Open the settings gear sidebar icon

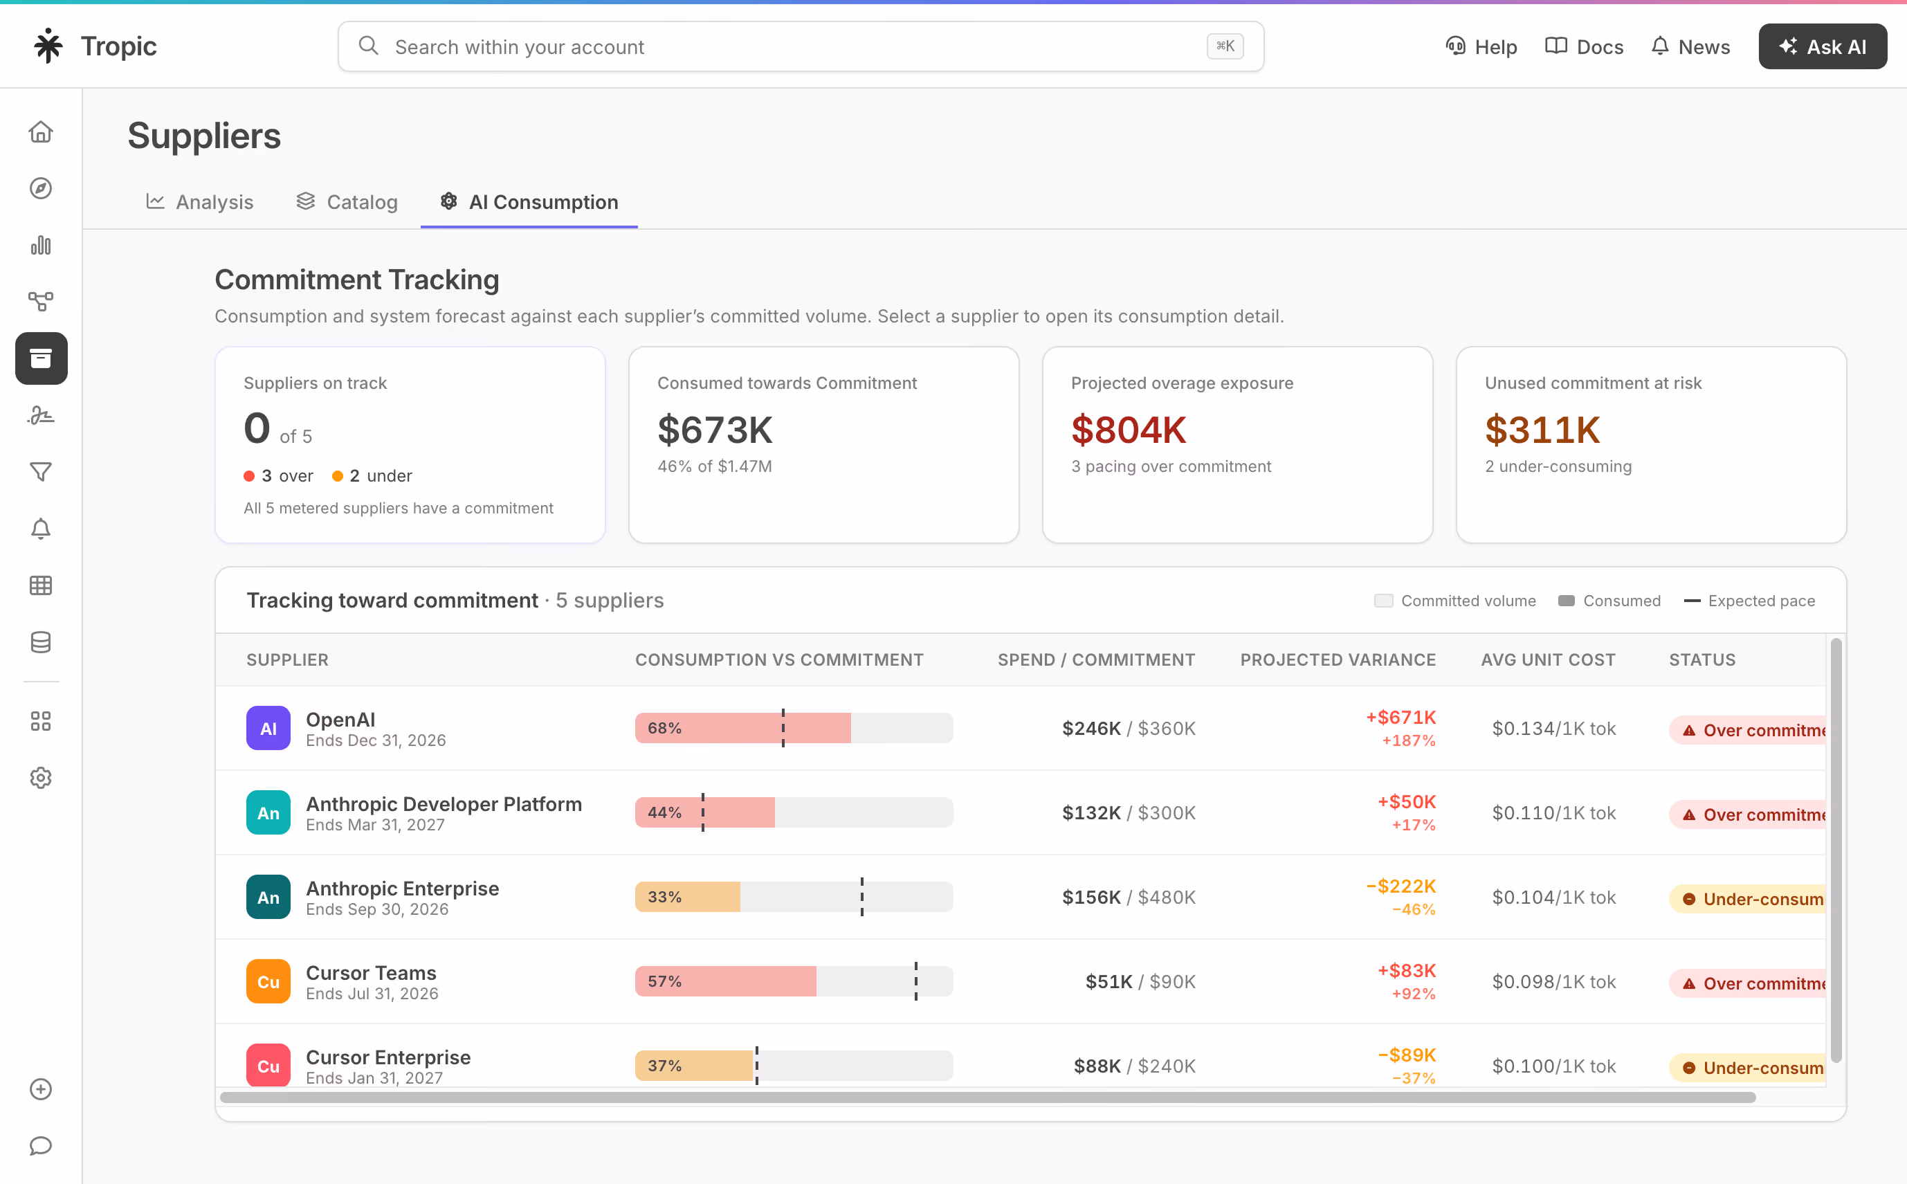41,778
